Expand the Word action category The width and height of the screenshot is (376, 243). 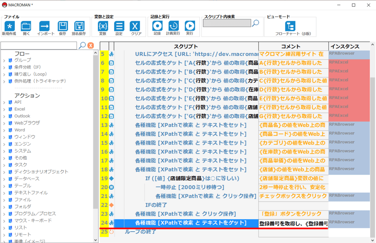pyautogui.click(x=4, y=130)
